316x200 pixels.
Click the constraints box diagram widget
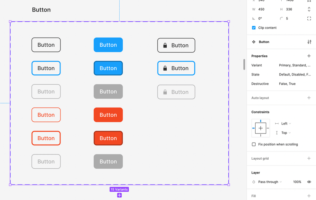261,128
